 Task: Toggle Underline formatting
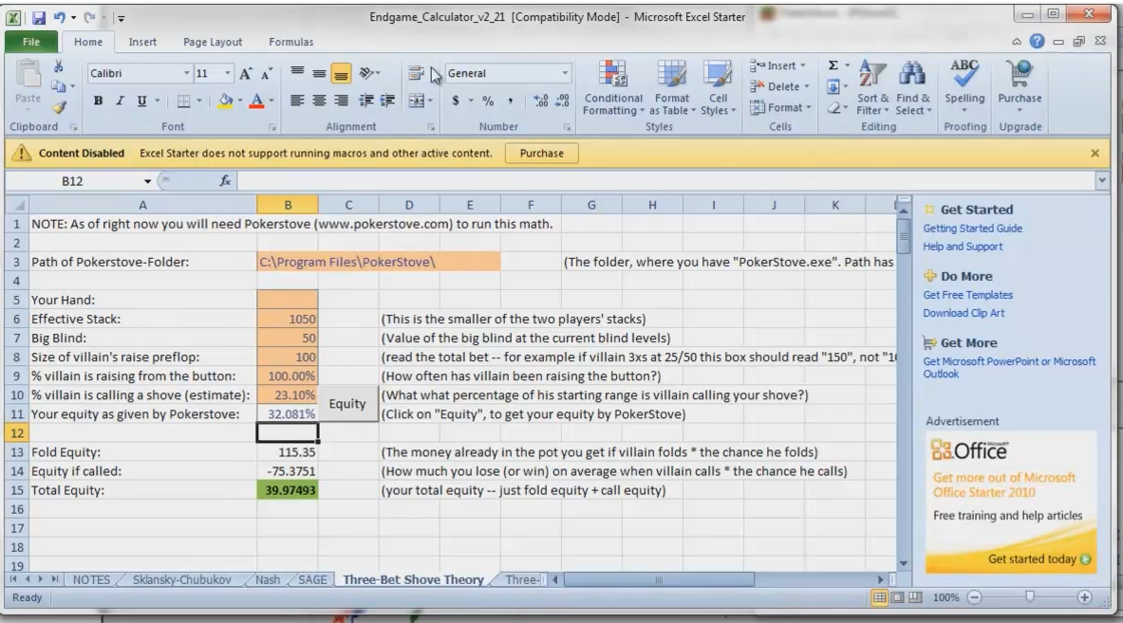(141, 101)
